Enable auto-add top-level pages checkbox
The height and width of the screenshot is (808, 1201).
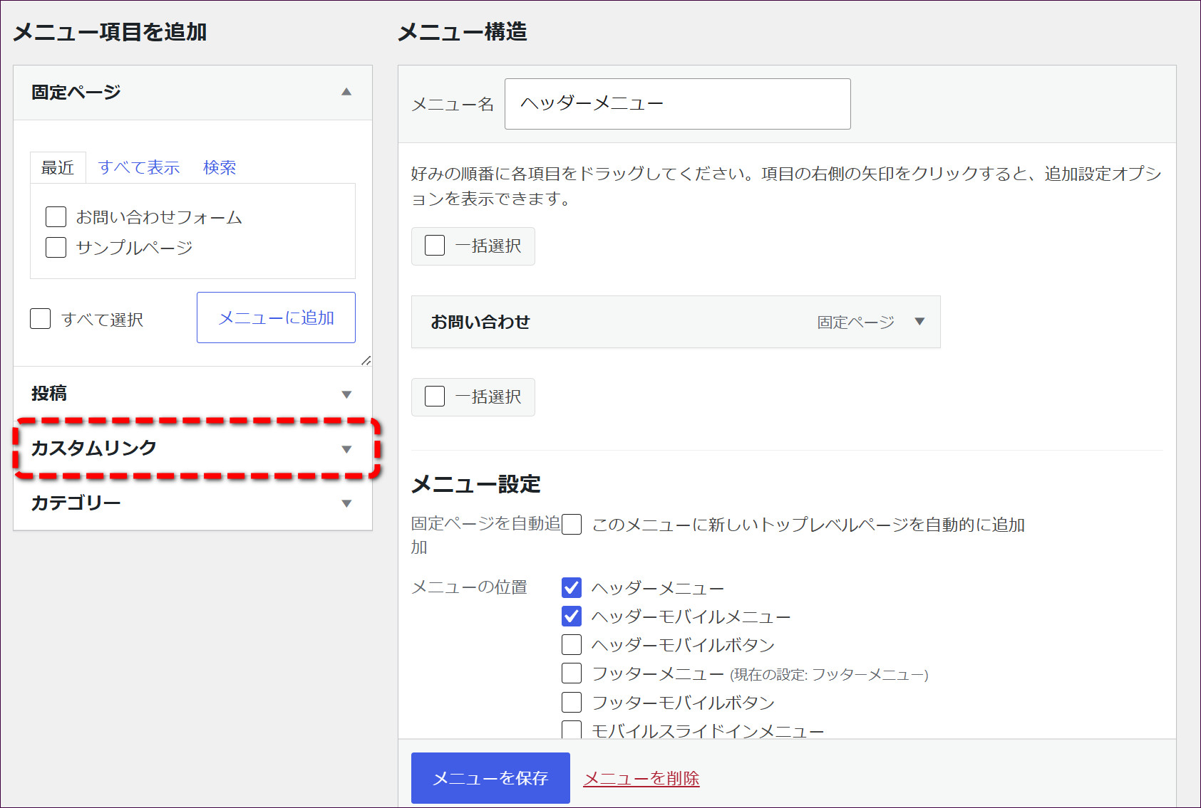click(572, 525)
